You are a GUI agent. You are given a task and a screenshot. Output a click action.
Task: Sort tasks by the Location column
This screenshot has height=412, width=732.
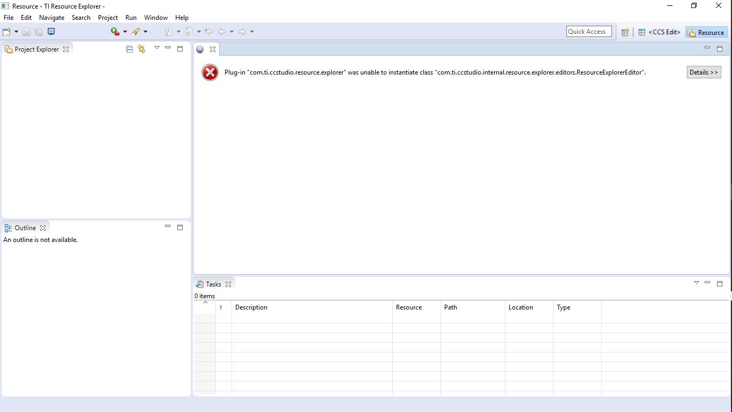click(x=529, y=307)
